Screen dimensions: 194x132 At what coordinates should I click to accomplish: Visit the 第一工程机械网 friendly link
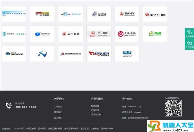[71, 128]
